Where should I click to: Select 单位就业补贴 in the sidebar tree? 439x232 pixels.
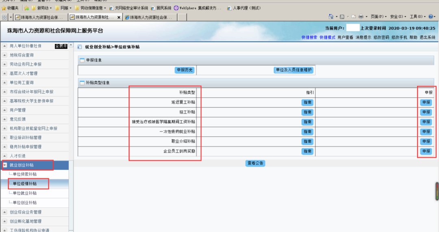pyautogui.click(x=24, y=193)
